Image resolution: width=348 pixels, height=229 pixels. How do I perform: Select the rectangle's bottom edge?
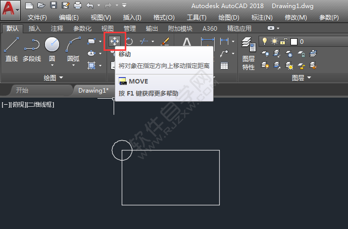(x=171, y=205)
